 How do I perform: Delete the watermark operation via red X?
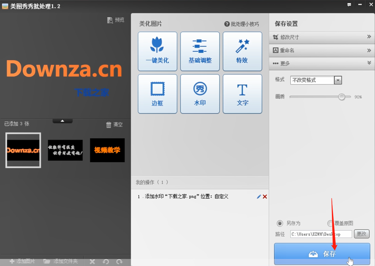click(x=265, y=196)
